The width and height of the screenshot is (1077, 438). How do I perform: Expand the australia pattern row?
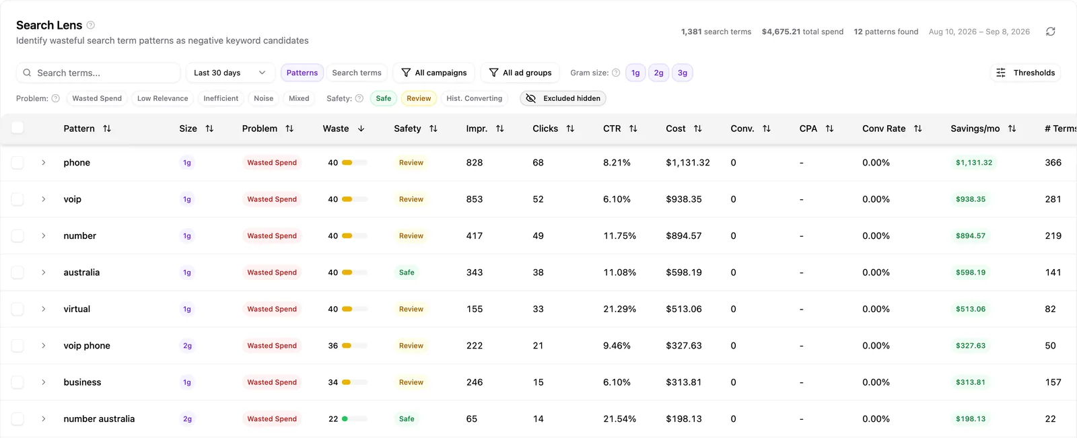(x=44, y=272)
